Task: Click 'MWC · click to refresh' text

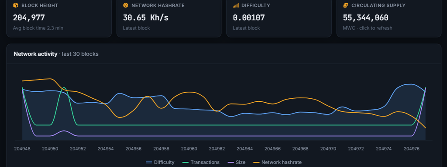Action: tap(368, 28)
